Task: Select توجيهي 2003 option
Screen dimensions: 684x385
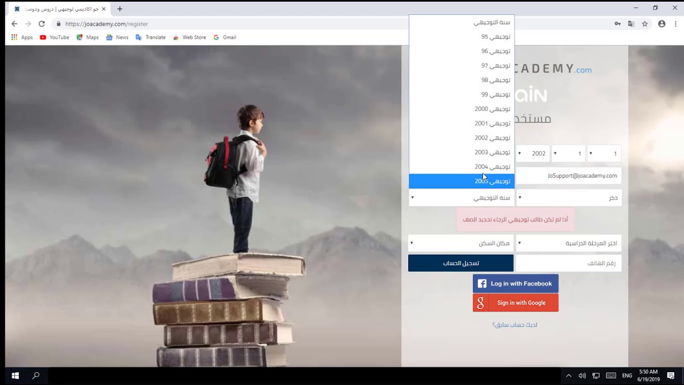Action: 462,152
